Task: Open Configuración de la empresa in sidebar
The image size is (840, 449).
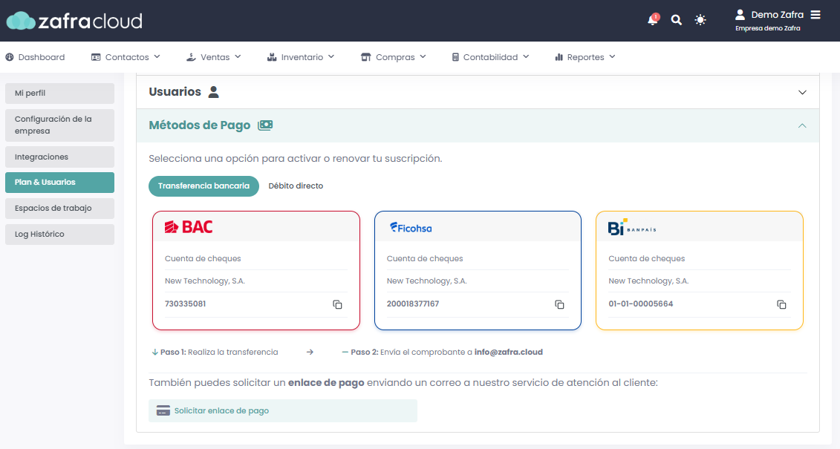Action: tap(59, 125)
